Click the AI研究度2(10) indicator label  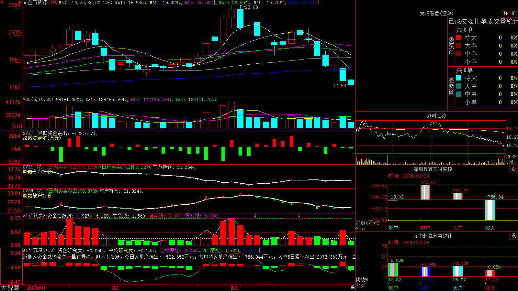(x=39, y=250)
